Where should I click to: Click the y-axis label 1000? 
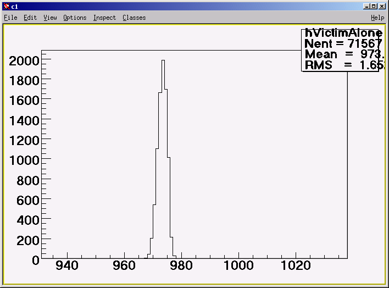tap(24, 160)
